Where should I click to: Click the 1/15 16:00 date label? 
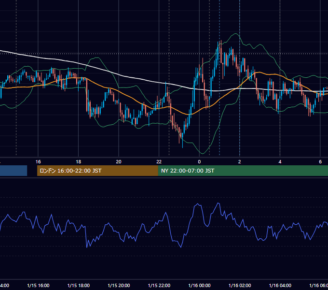(x=38, y=285)
